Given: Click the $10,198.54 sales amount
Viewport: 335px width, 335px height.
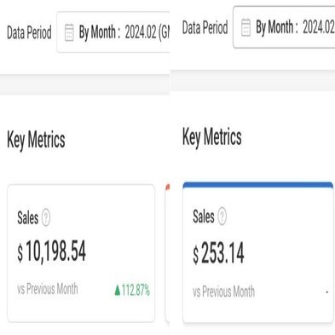Looking at the screenshot, I should click(51, 251).
